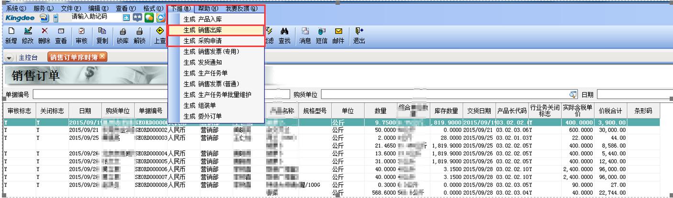Click the 锁库 (lock stock) toolbar icon

[123, 35]
